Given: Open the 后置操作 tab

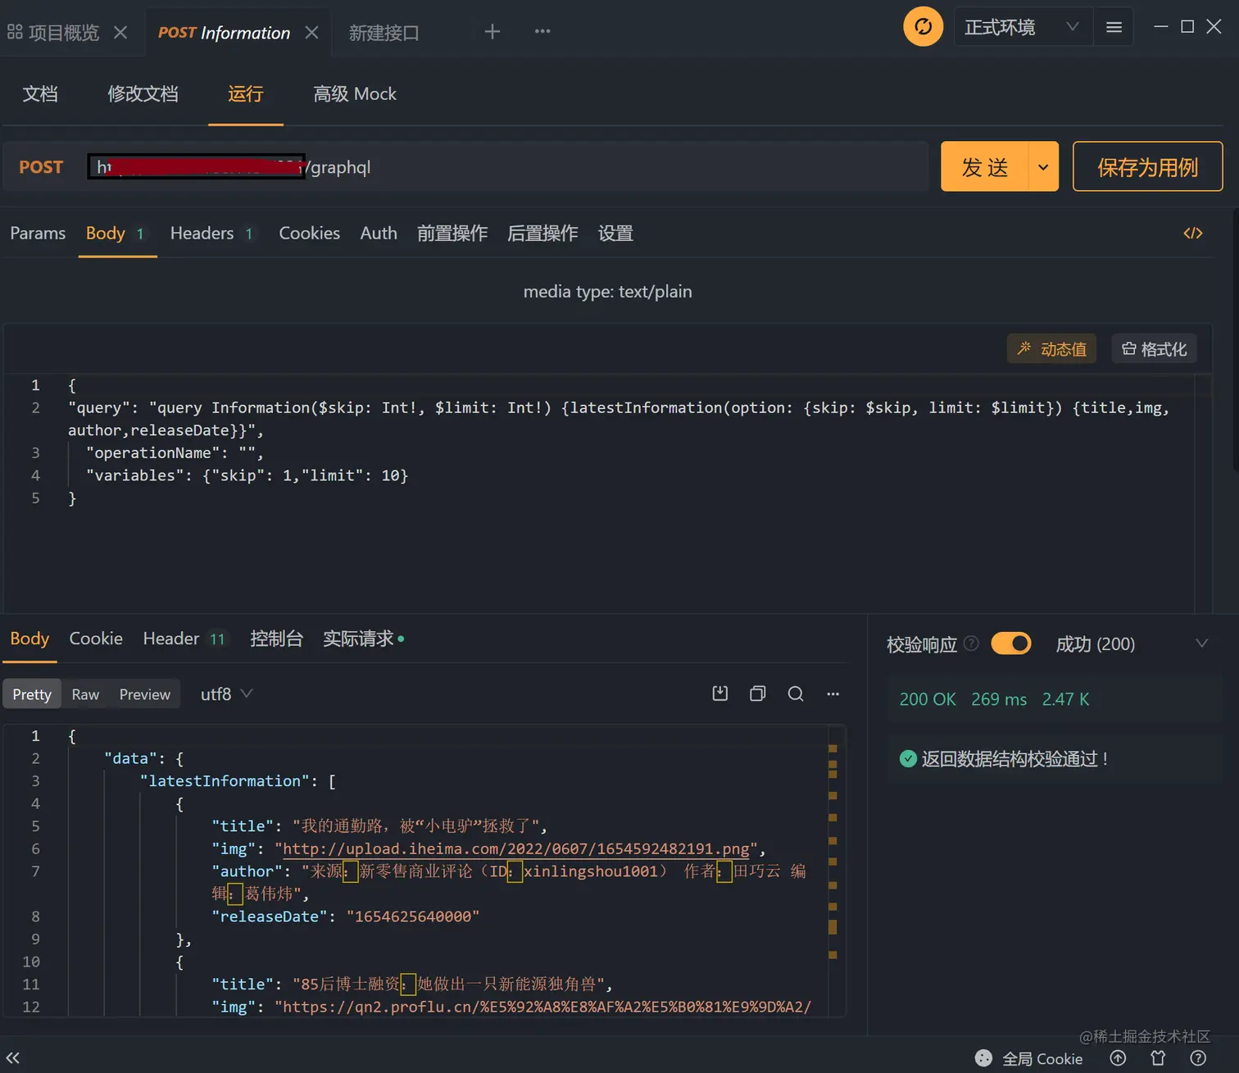Looking at the screenshot, I should point(542,234).
